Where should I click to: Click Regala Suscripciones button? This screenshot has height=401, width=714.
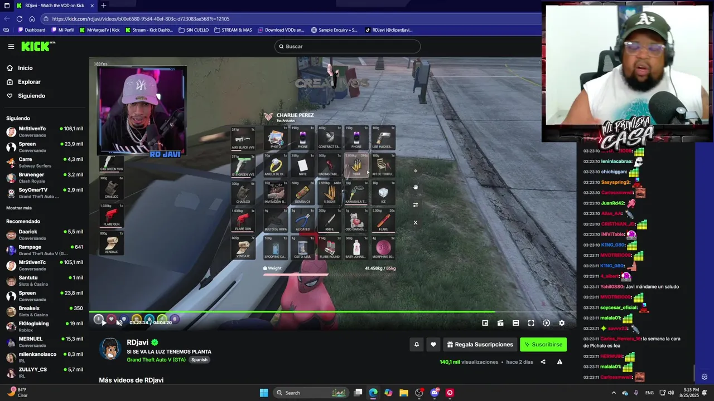(480, 345)
